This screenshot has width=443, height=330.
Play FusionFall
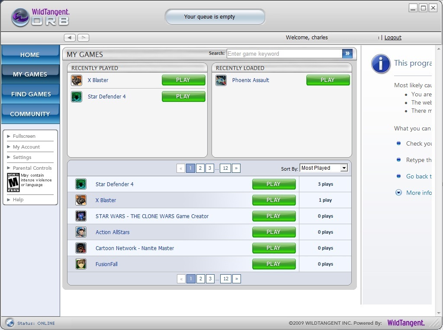click(x=274, y=264)
